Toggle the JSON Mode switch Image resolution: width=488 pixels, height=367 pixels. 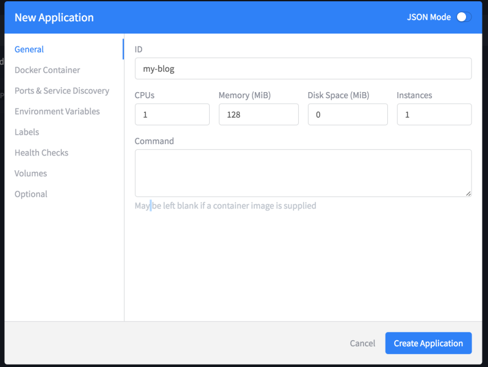(x=464, y=17)
